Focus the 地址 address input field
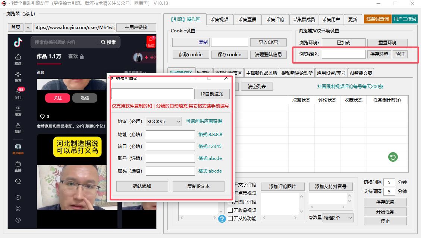 [x=170, y=134]
